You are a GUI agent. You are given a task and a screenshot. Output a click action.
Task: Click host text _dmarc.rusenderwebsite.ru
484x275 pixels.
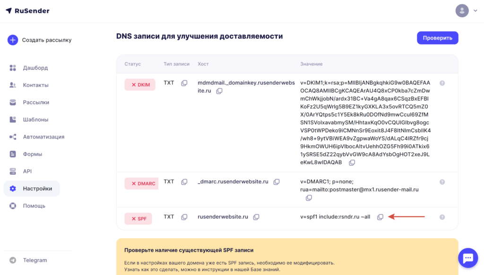233,181
